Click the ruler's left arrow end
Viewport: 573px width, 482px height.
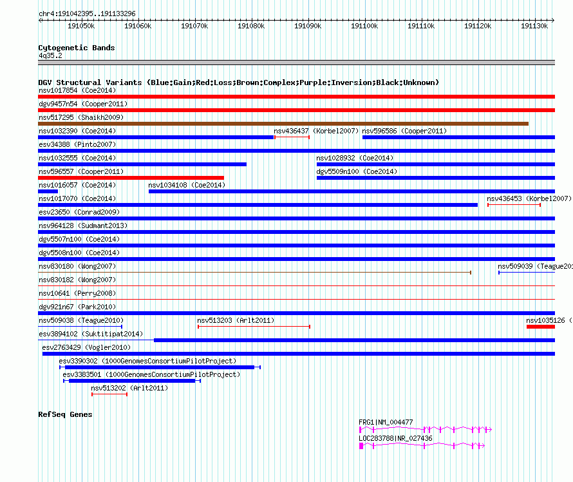coord(40,20)
